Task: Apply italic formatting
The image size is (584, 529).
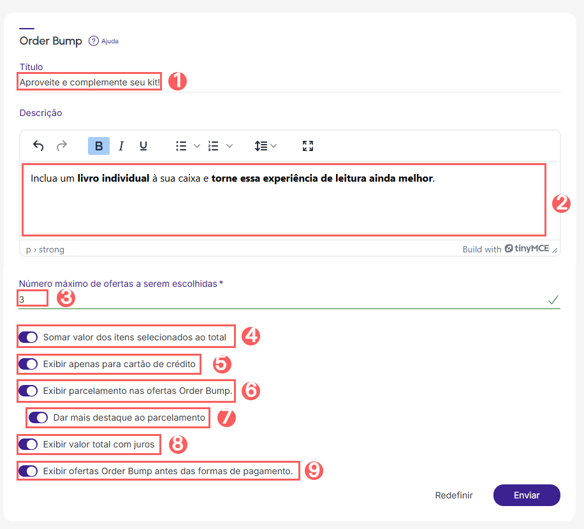Action: pyautogui.click(x=121, y=146)
